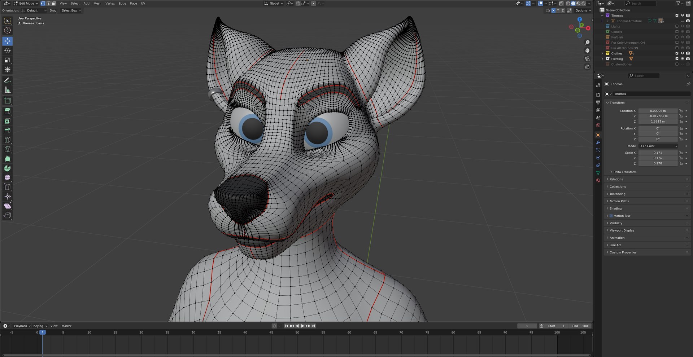The width and height of the screenshot is (693, 357).
Task: Switch perspective/orthographic grid icon
Action: click(587, 67)
